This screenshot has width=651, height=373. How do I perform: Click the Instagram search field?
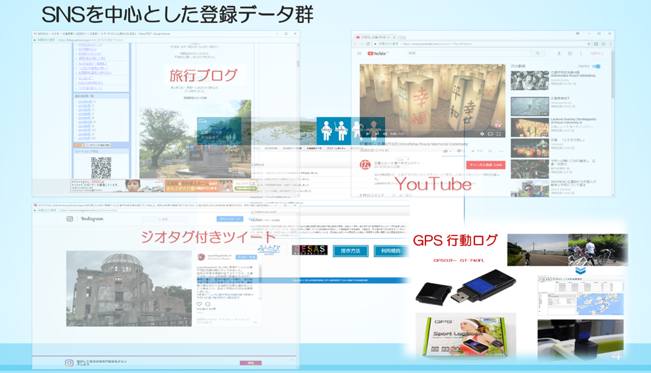coord(165,219)
